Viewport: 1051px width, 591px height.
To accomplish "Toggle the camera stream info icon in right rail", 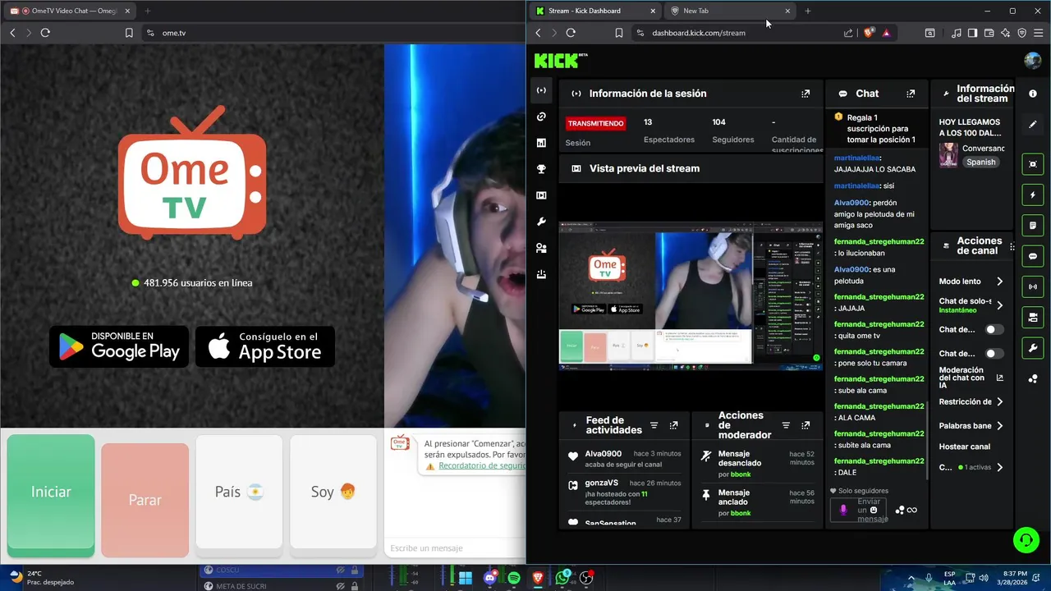I will [1033, 318].
